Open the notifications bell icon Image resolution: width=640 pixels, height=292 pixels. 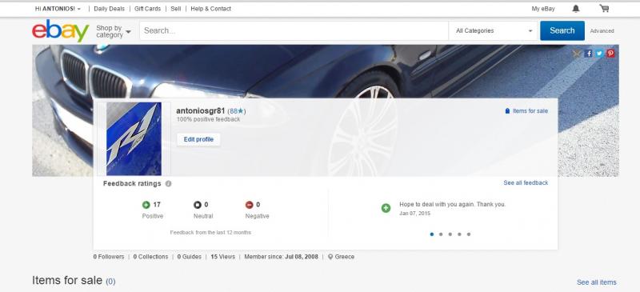point(575,9)
